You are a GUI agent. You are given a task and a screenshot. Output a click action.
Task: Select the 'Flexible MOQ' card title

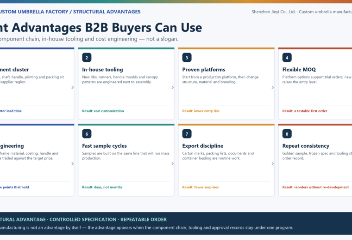pos(299,70)
